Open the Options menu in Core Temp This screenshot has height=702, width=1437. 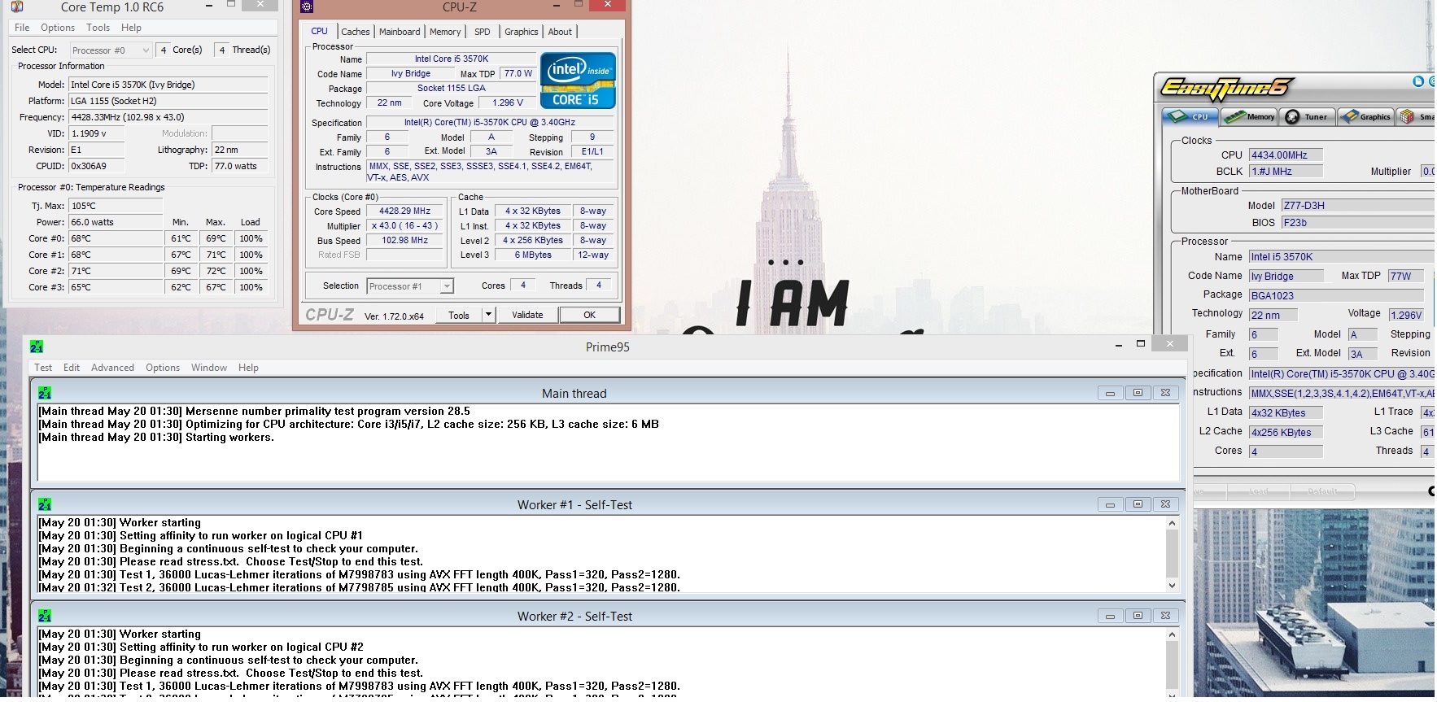[x=58, y=28]
